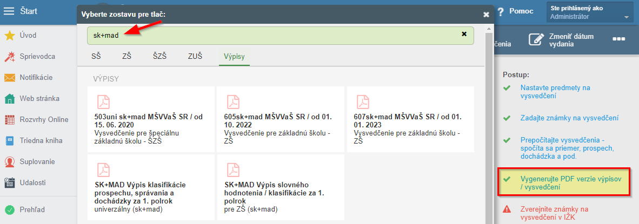Open Triedna kniha book icon
639x224 pixels.
pyautogui.click(x=9, y=141)
